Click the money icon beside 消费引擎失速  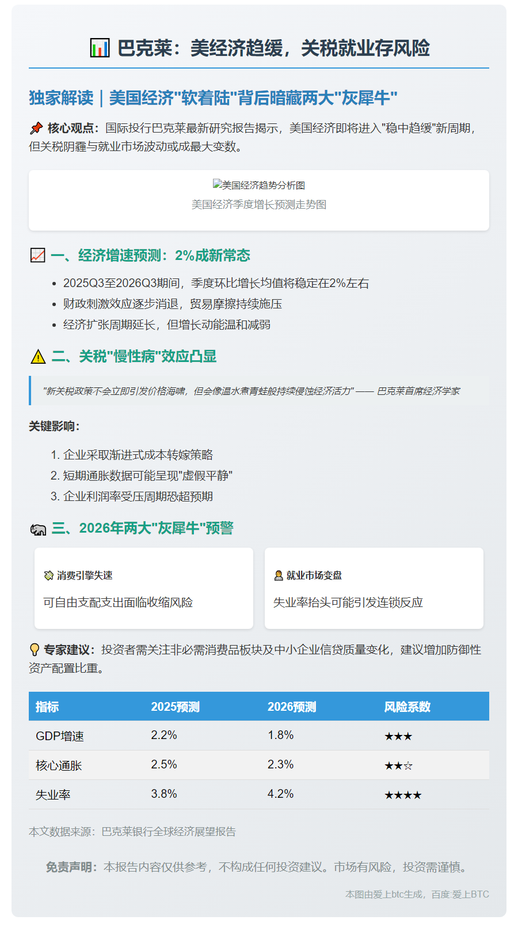click(48, 575)
